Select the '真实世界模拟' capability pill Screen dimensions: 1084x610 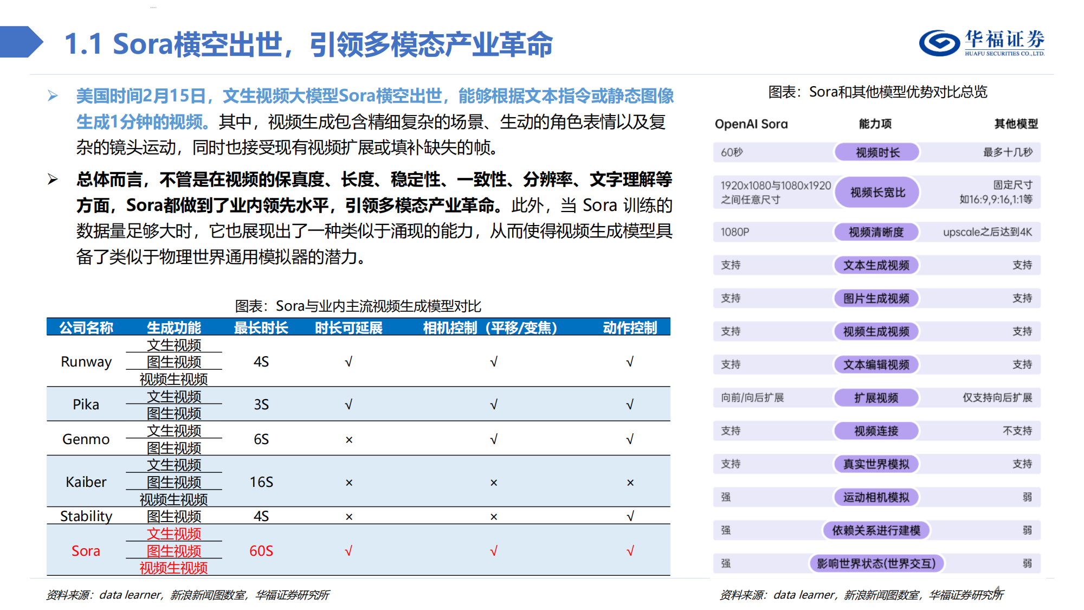click(x=876, y=464)
